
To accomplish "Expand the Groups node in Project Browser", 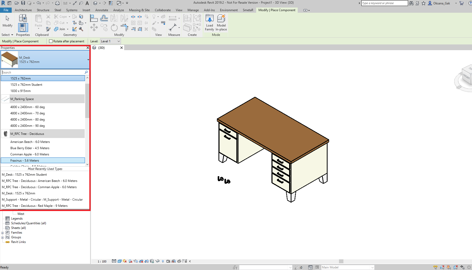I will 3,238.
